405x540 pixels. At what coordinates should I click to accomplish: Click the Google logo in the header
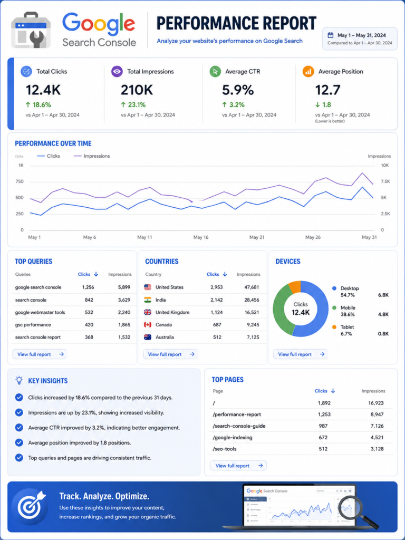(x=99, y=23)
